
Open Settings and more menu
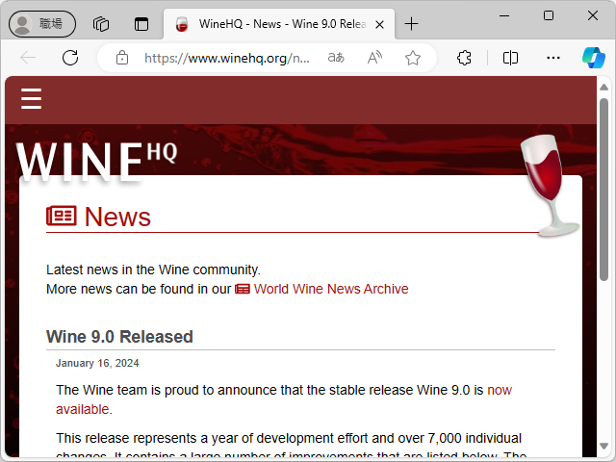click(x=553, y=58)
